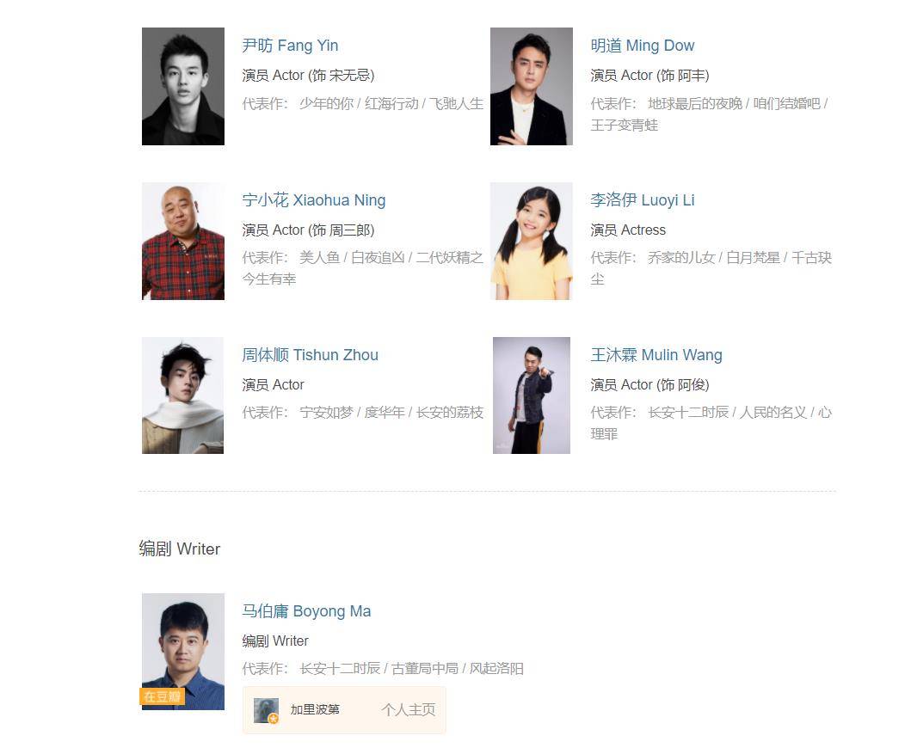The height and width of the screenshot is (754, 911).
Task: Click the 在豆瓣 badge on Boyong Ma's photo
Action: (x=163, y=696)
